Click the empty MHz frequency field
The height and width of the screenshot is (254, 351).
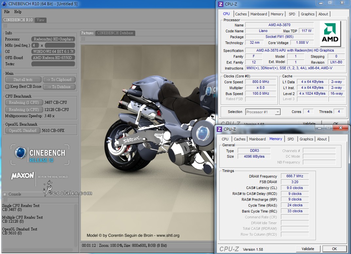coord(60,45)
